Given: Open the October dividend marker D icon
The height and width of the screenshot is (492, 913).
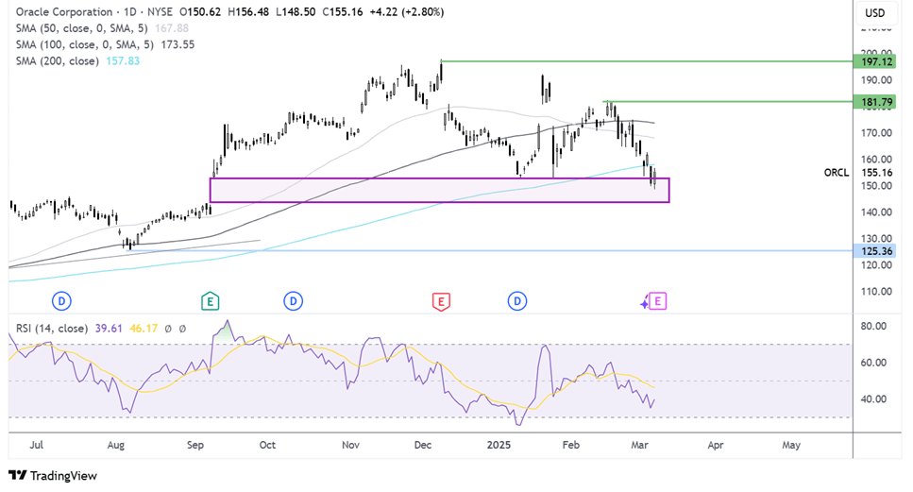Looking at the screenshot, I should 293,301.
